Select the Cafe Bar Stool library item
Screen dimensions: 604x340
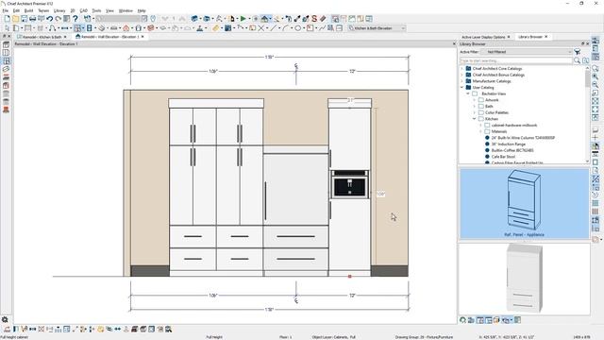click(x=503, y=157)
